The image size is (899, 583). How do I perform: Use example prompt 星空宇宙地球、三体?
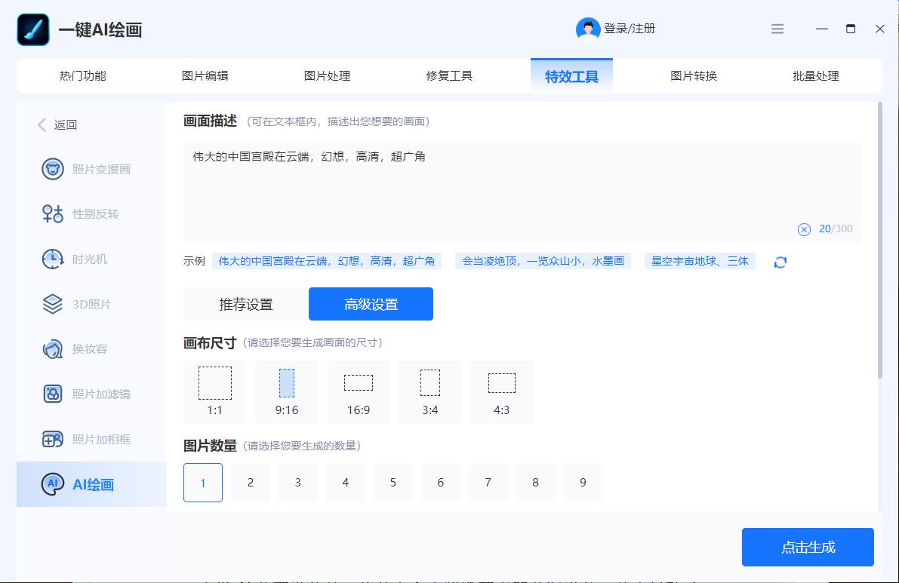click(700, 261)
